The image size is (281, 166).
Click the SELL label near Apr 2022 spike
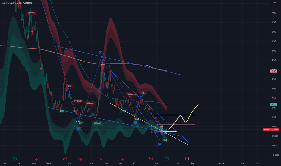tap(70, 86)
